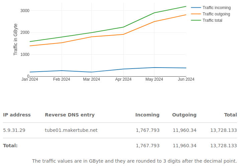Click green total line point at May 2024
Viewport: 240px width, 168px height.
click(x=154, y=13)
